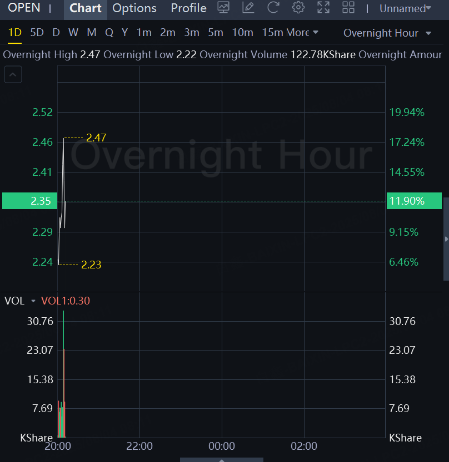The height and width of the screenshot is (462, 449).
Task: Expand the More intervals dropdown
Action: point(302,32)
